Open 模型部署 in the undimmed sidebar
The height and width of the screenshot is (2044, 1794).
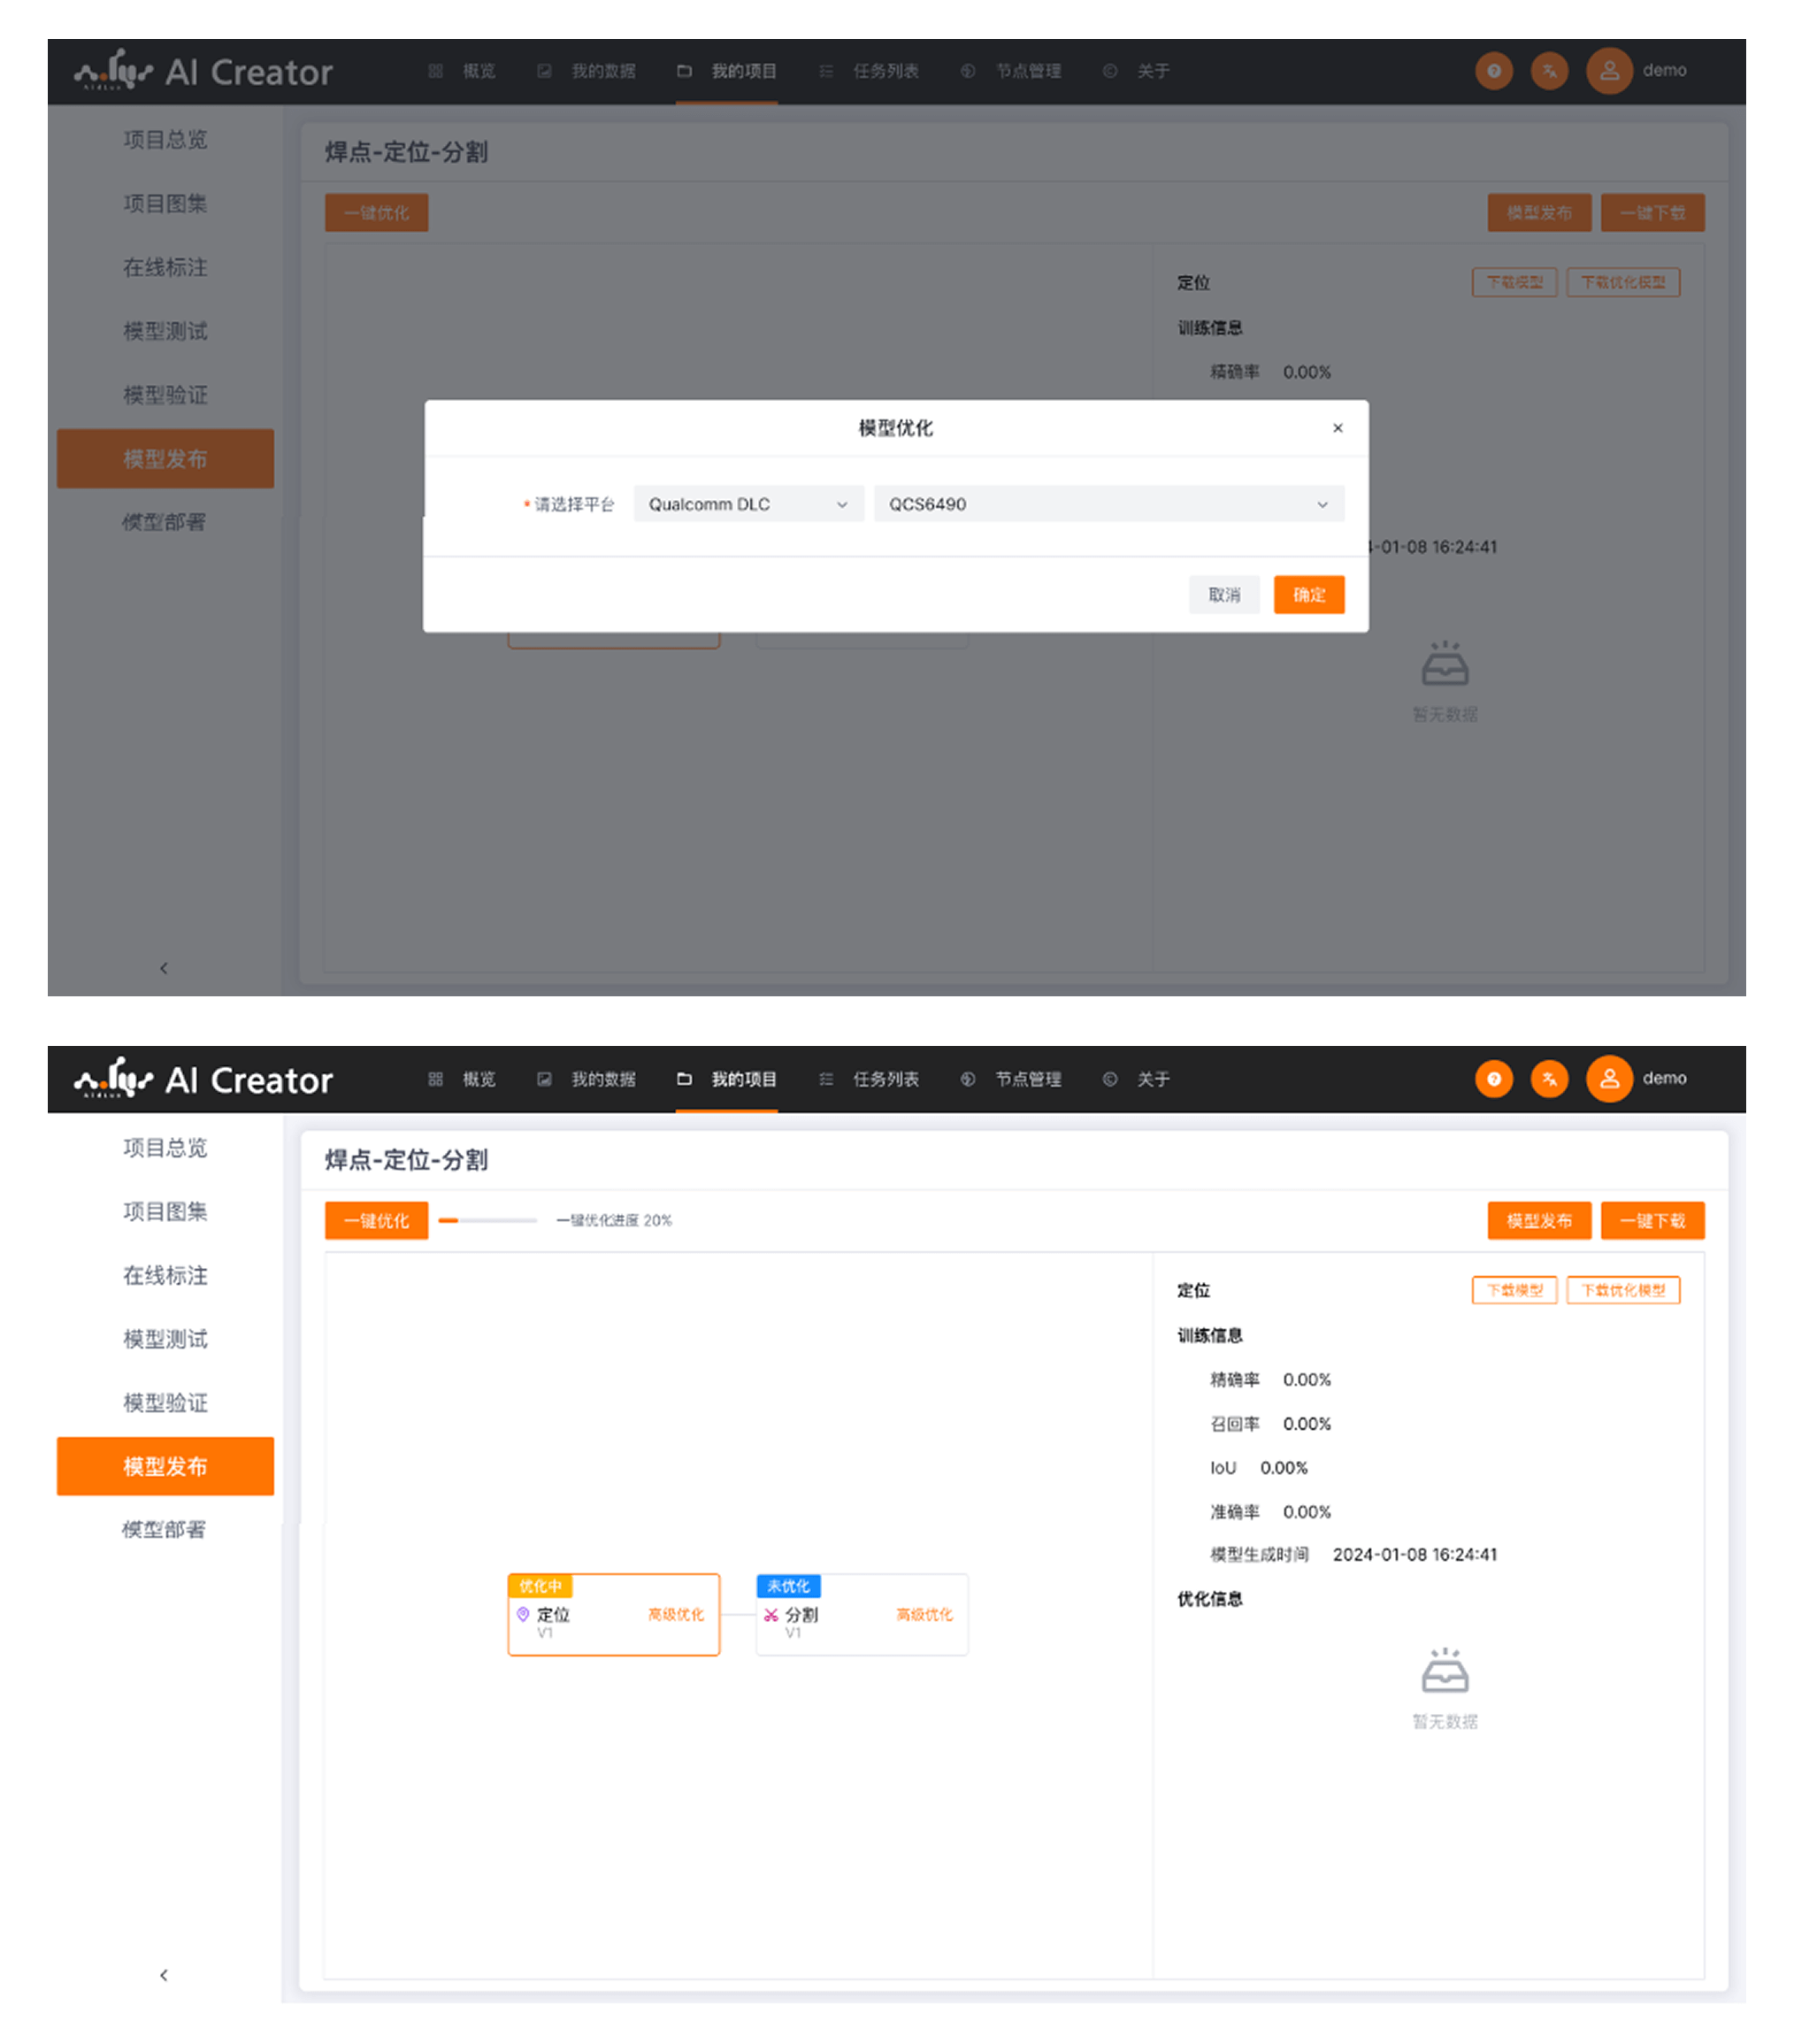(164, 1529)
